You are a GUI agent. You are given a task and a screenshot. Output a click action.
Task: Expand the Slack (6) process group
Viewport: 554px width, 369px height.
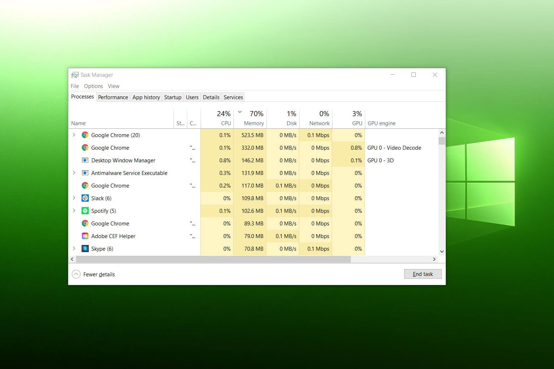click(x=74, y=198)
